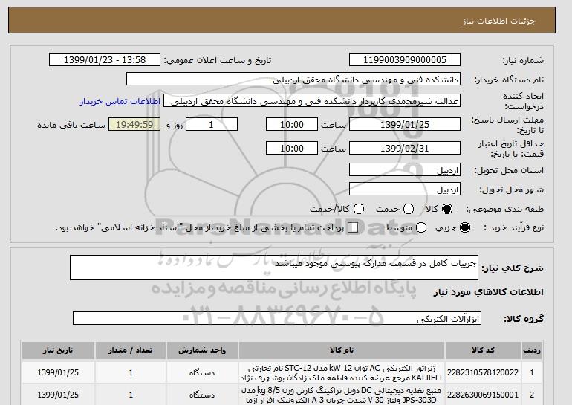This screenshot has width=572, height=405.
Task: Click the public announcement date field 1399/01/23 - 13:58
Action: pyautogui.click(x=105, y=60)
